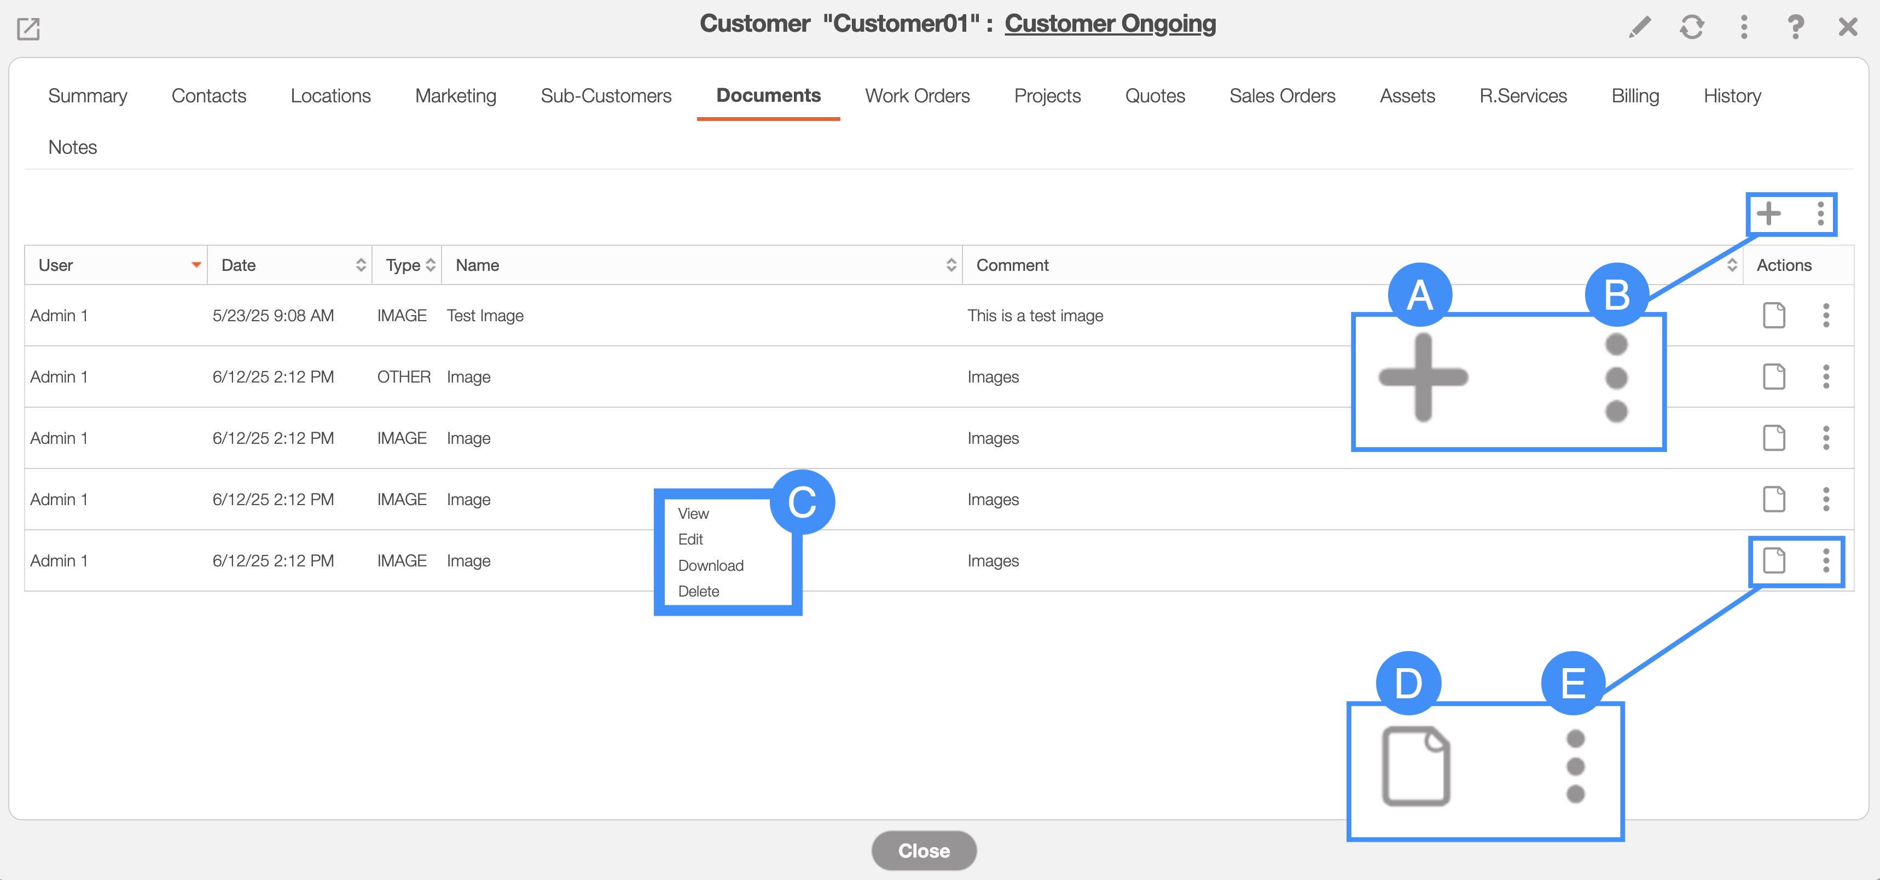Sort table by User column arrow
The width and height of the screenshot is (1880, 880).
(x=195, y=265)
